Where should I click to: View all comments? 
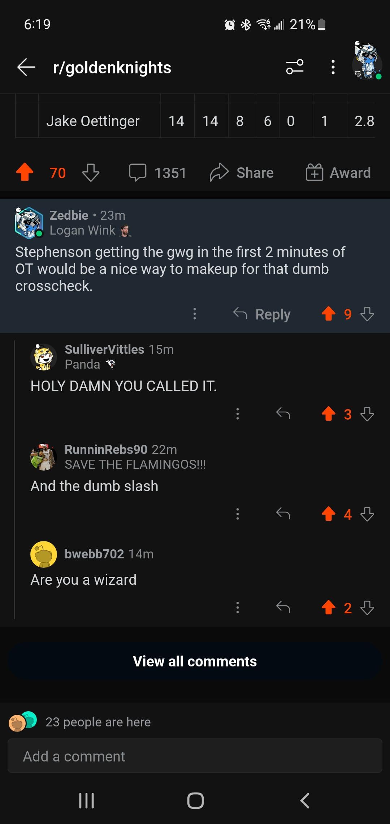pyautogui.click(x=195, y=661)
